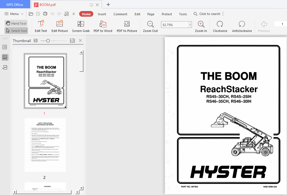Image resolution: width=287 pixels, height=195 pixels.
Task: Click the Redo arrow icon
Action: pyautogui.click(x=59, y=14)
